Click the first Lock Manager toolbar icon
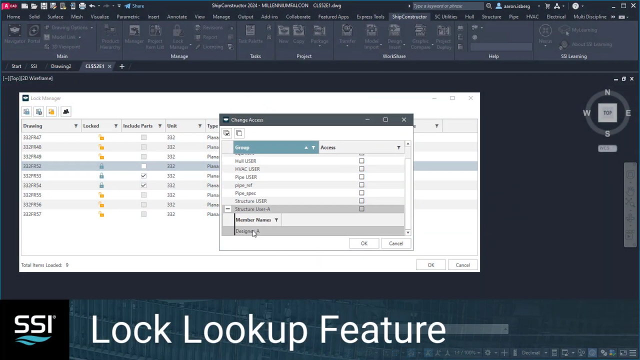This screenshot has width=640, height=360. point(26,111)
